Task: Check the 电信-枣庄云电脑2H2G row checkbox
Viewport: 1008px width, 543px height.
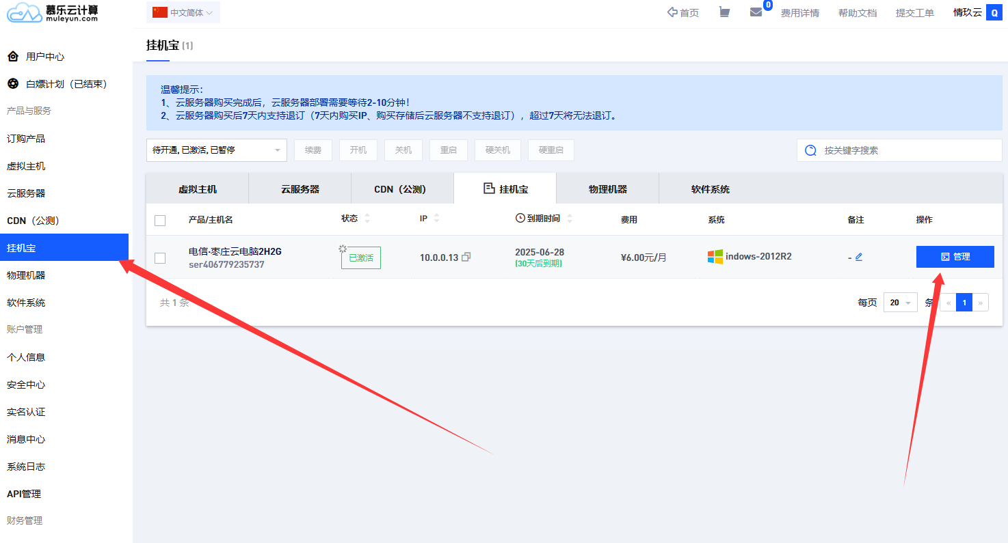Action: (x=160, y=257)
